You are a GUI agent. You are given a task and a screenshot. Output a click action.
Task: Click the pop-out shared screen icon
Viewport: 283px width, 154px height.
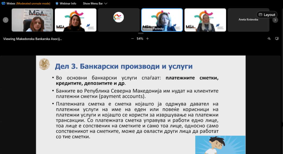pos(277,38)
